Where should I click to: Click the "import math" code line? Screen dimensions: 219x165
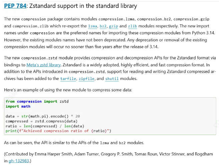tap(18, 106)
